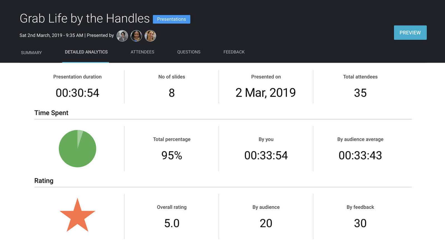
Task: Click the By audience value 20
Action: [x=266, y=223]
